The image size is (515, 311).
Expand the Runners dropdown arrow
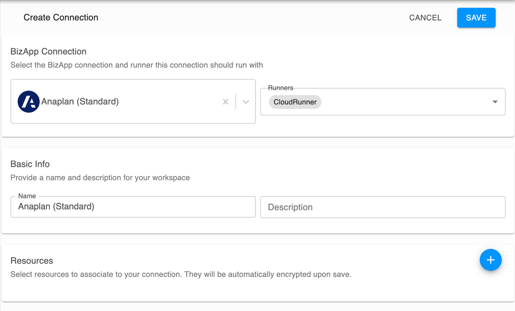point(495,102)
